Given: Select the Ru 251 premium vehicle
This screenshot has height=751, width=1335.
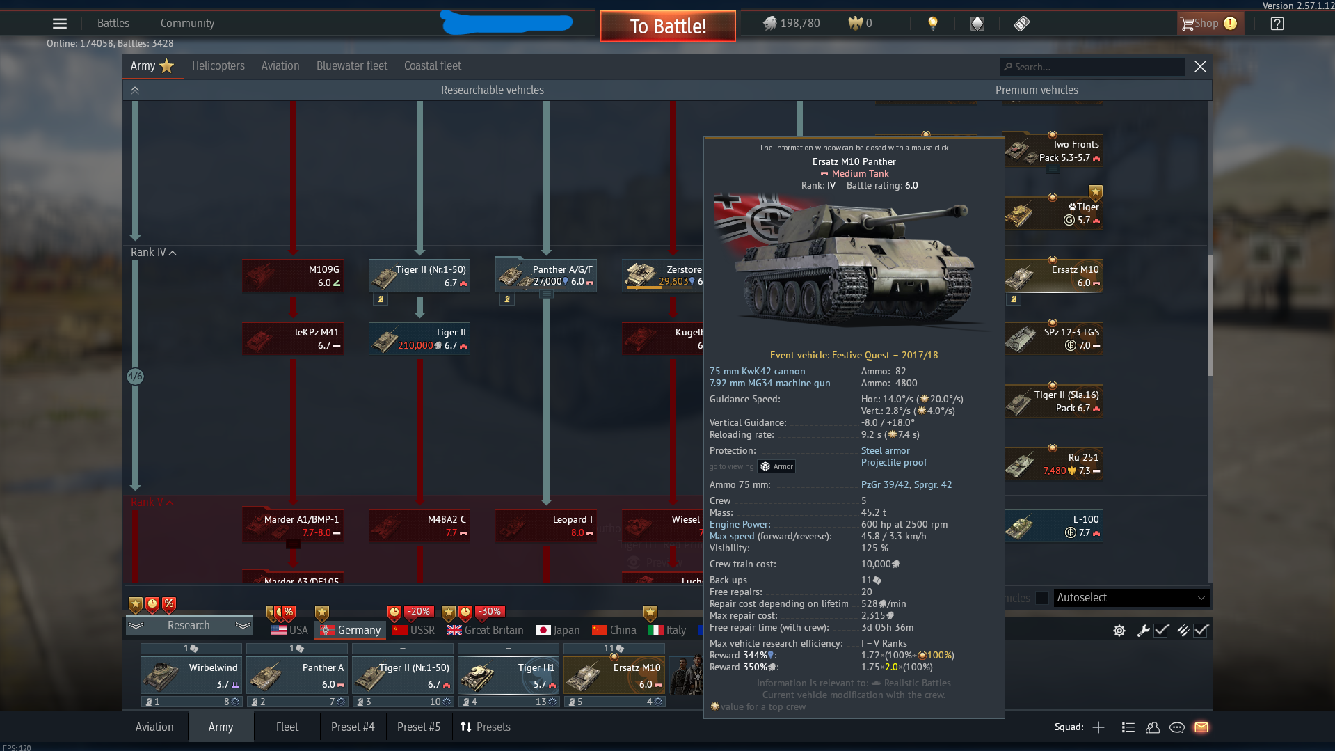Looking at the screenshot, I should (x=1053, y=464).
